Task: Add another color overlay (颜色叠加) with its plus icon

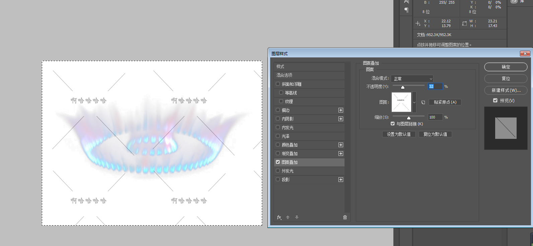Action: 341,145
